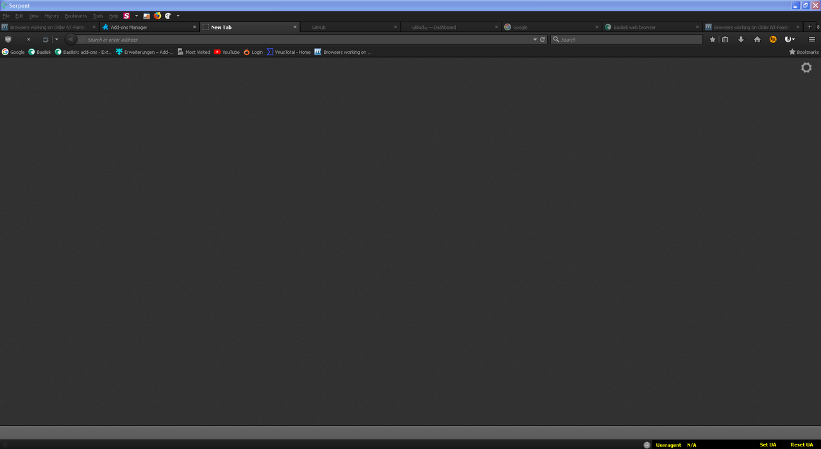821x449 pixels.
Task: Switch to the Add-ons Manager tab
Action: pyautogui.click(x=149, y=28)
